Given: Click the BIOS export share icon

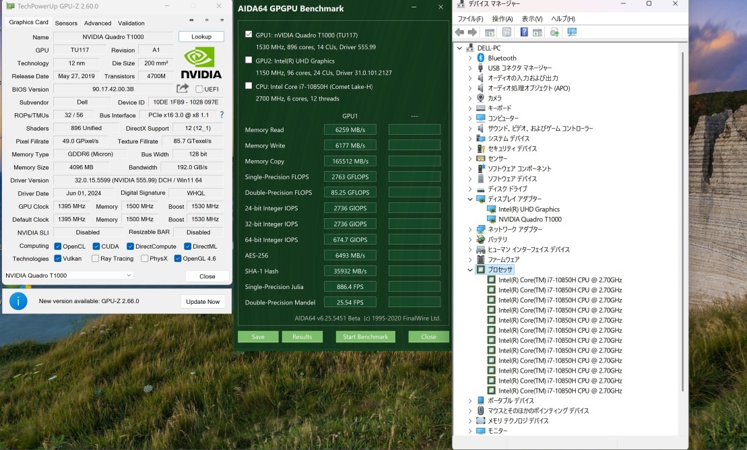Looking at the screenshot, I should pos(183,88).
